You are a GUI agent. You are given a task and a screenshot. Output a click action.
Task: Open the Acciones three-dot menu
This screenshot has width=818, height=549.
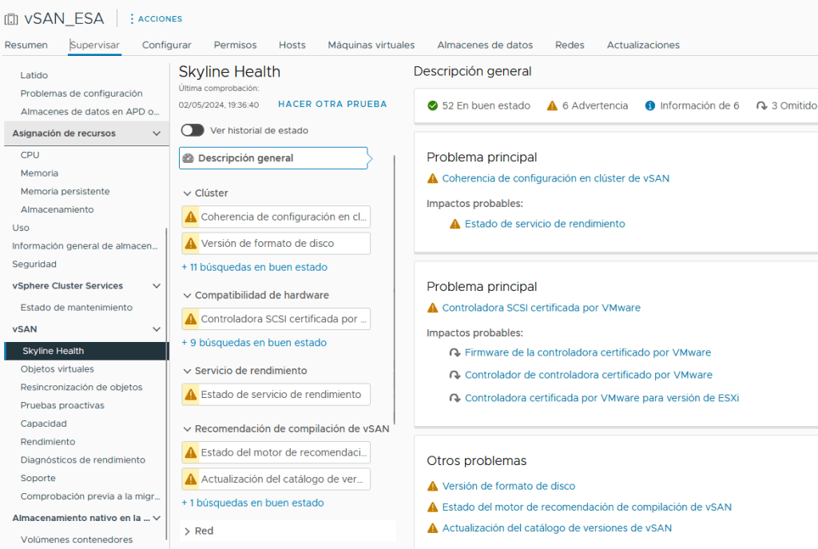click(x=132, y=18)
